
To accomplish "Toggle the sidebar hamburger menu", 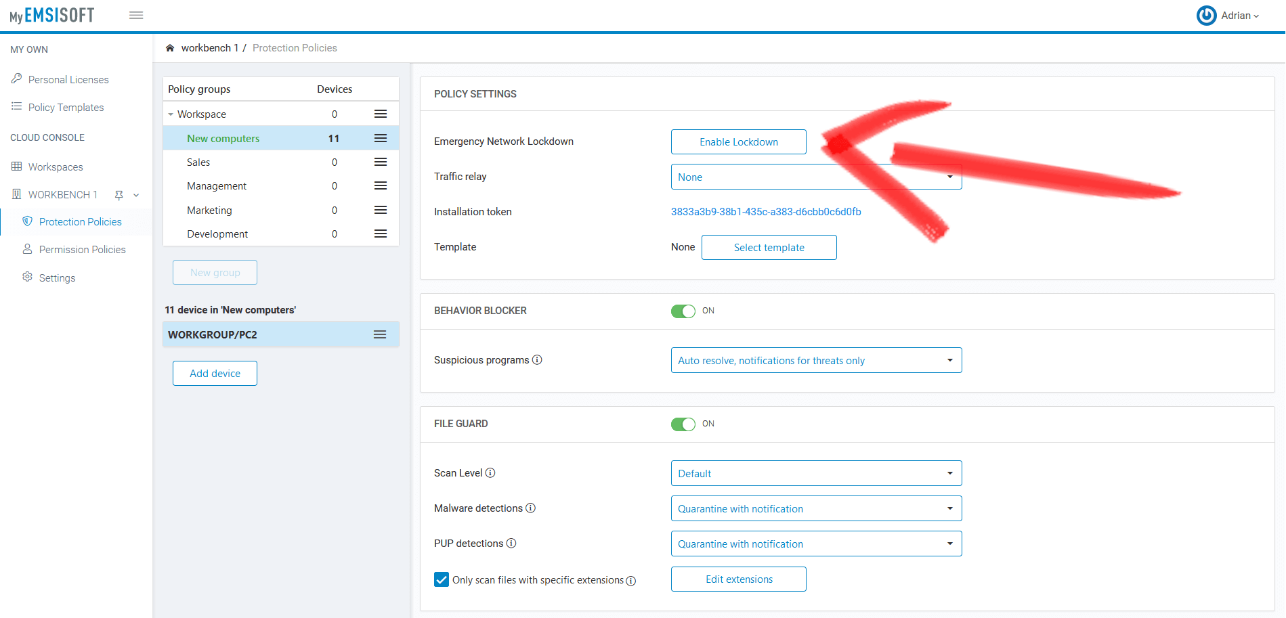I will 136,15.
